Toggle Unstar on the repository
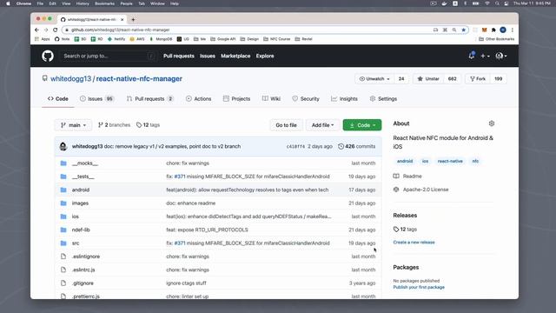This screenshot has height=313, width=556. click(x=428, y=79)
